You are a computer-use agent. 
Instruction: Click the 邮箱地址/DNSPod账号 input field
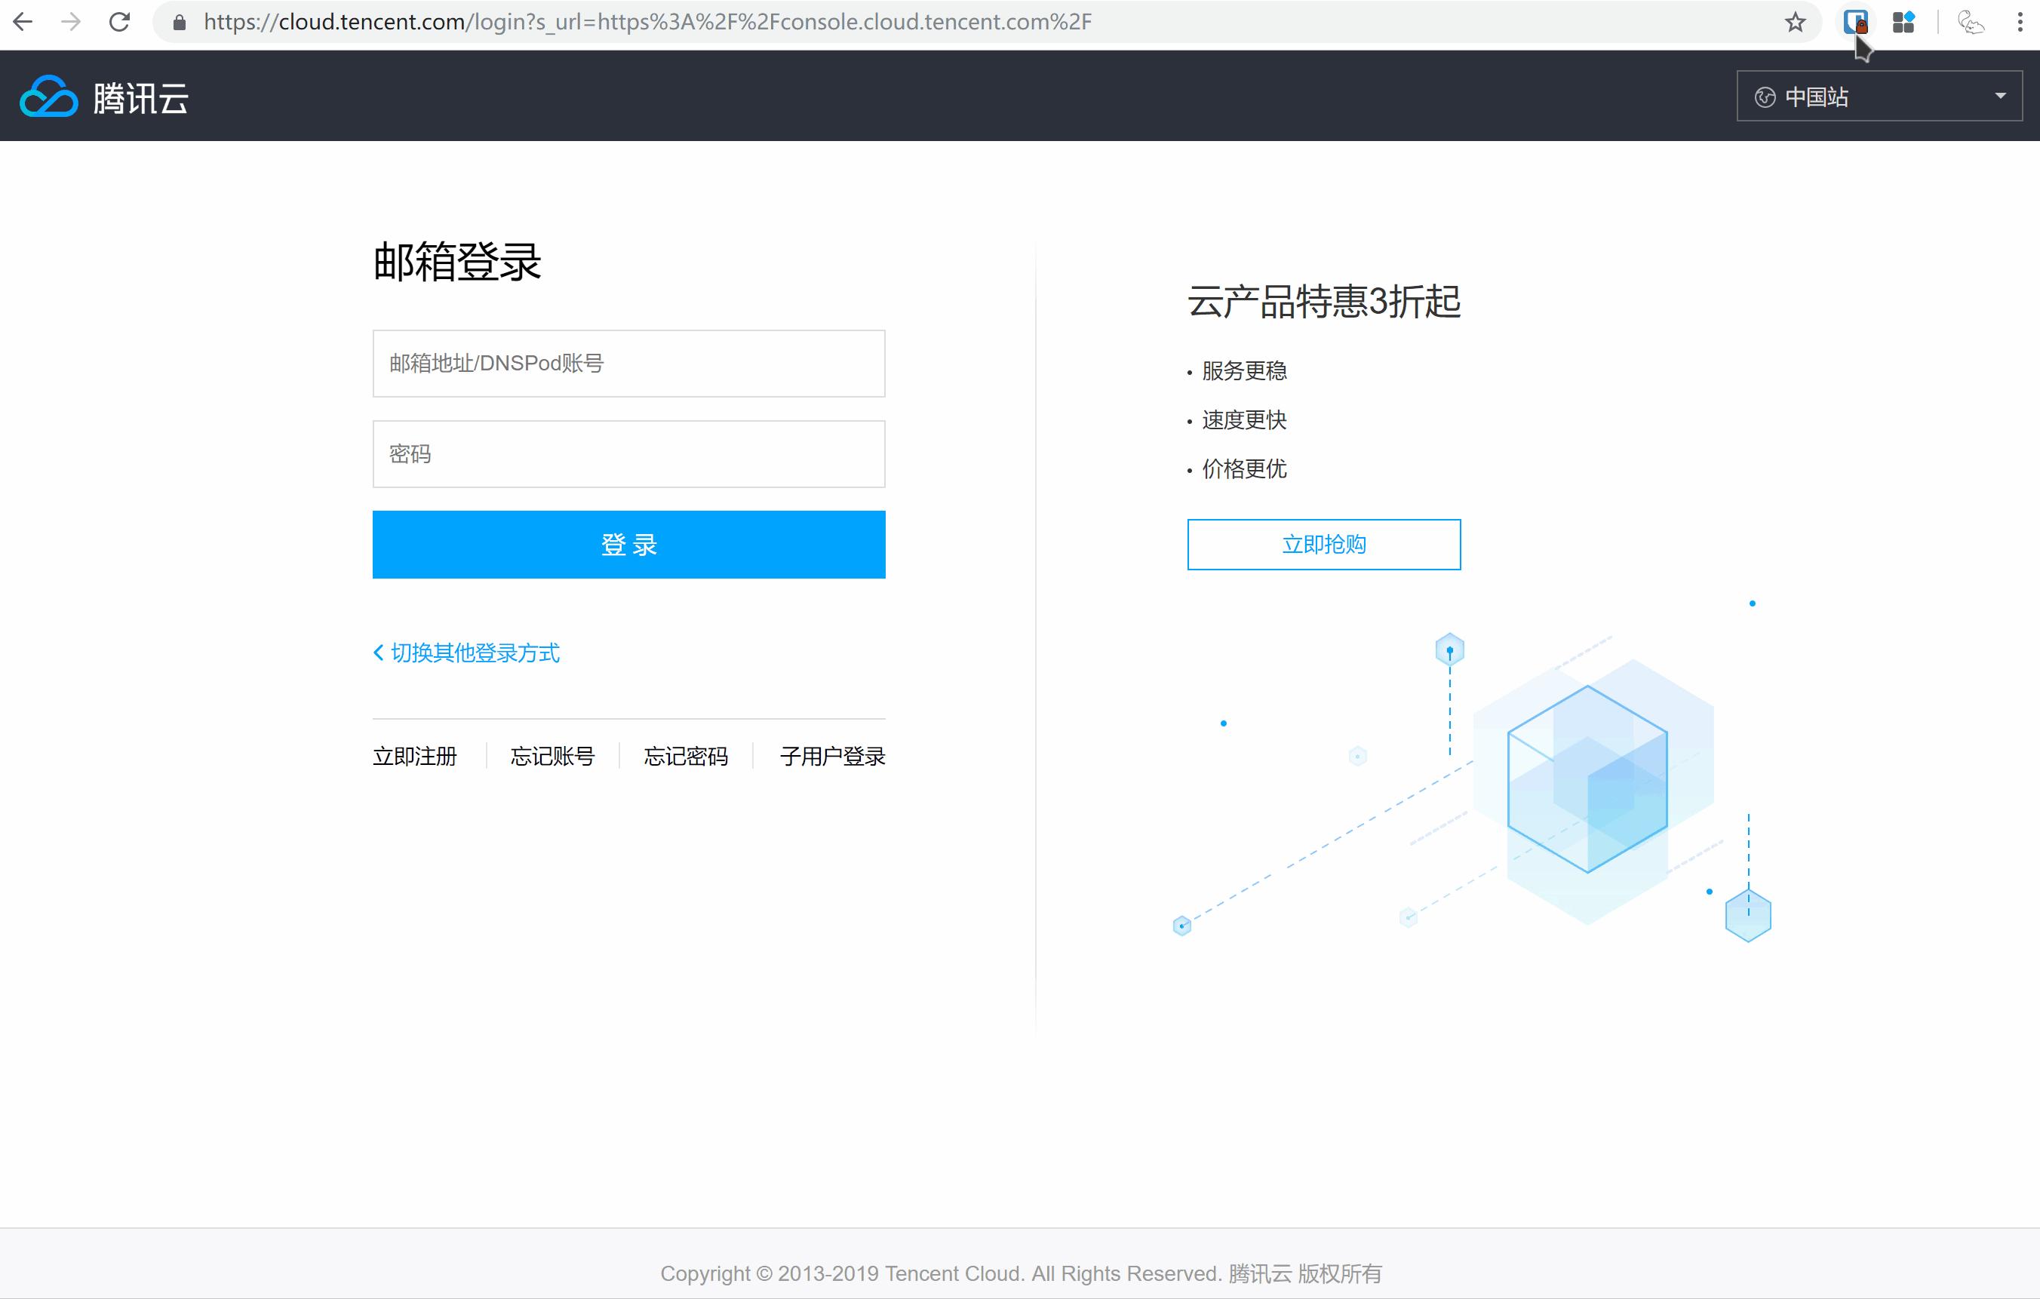click(628, 364)
